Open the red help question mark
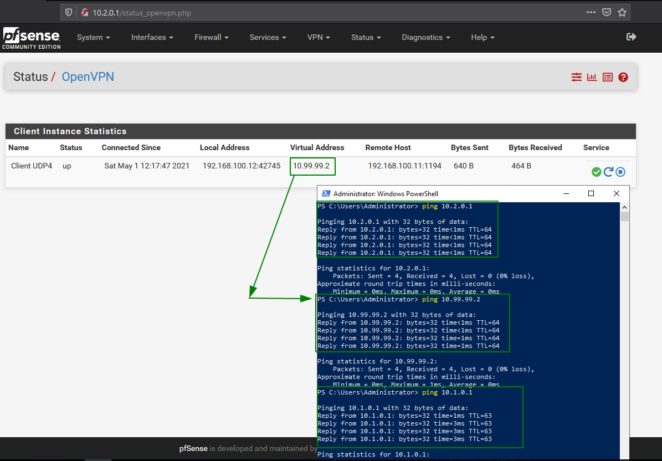The height and width of the screenshot is (461, 662). click(623, 77)
